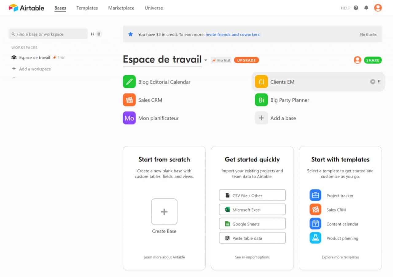393x277 pixels.
Task: Open the Big Party Planner base
Action: (x=290, y=100)
